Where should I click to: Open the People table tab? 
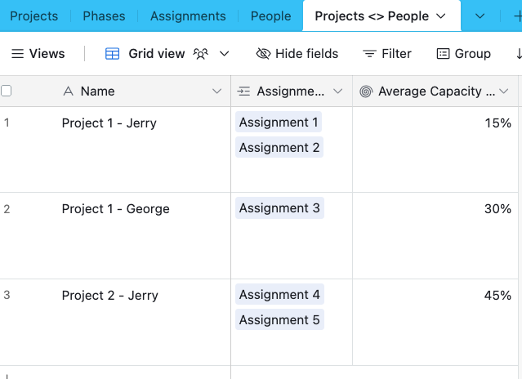pos(270,16)
